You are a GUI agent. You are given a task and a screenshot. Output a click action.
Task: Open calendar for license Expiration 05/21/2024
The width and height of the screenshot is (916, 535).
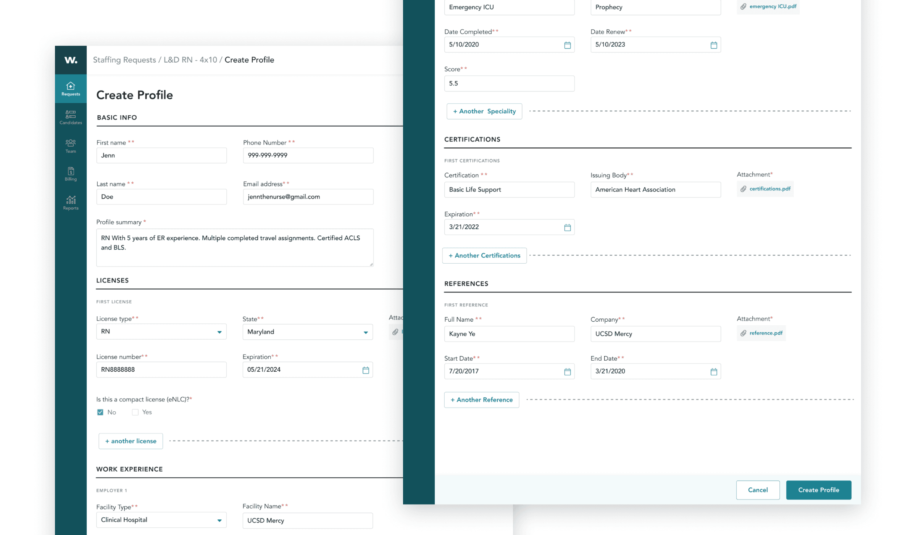[x=365, y=370]
